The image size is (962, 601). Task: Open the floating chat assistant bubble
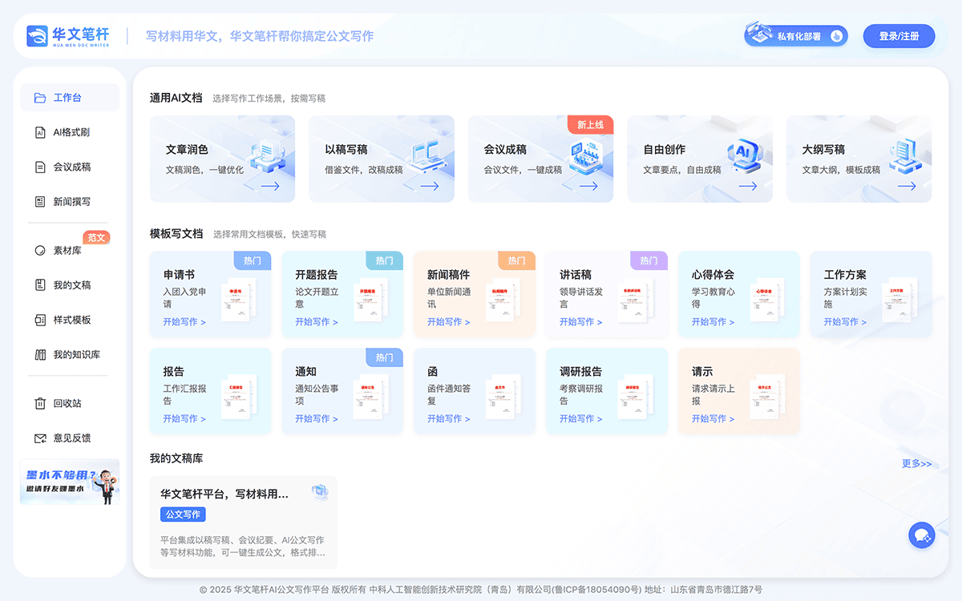[x=922, y=534]
